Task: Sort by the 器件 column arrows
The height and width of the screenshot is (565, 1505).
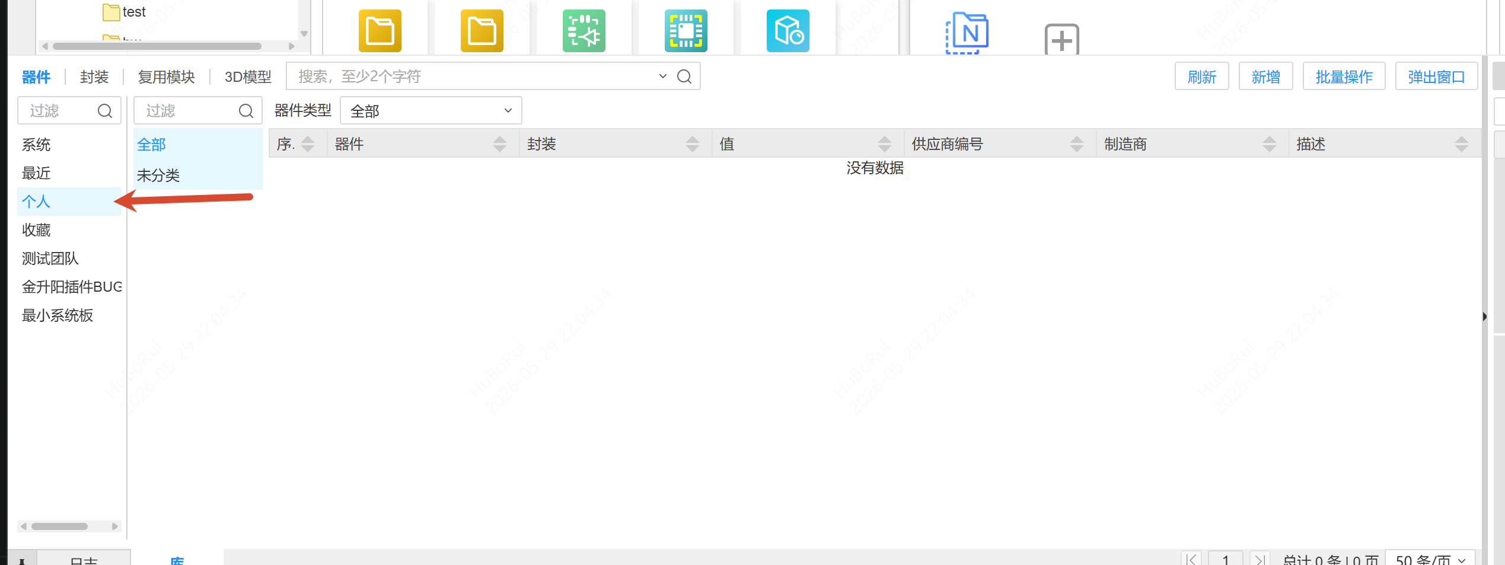Action: point(500,144)
